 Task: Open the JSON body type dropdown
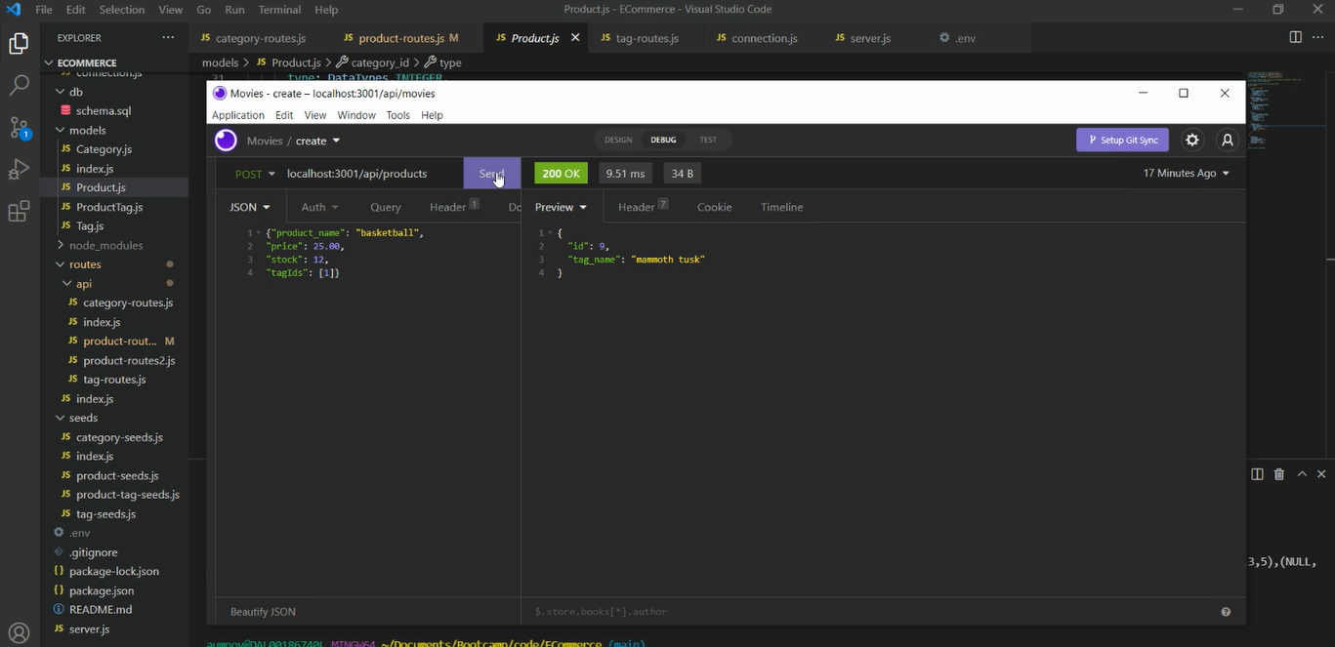(x=250, y=207)
